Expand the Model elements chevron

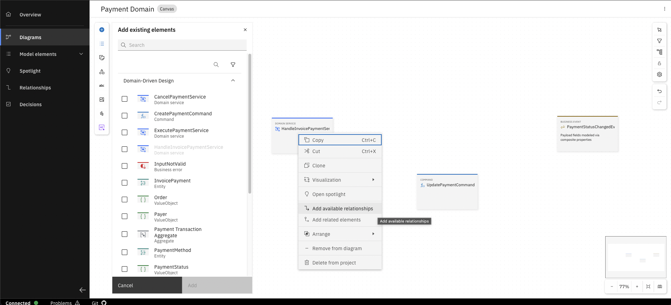[x=81, y=54]
